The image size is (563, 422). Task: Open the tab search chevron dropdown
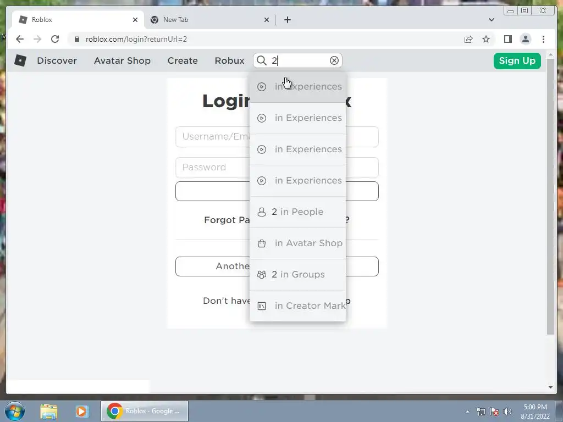(491, 20)
